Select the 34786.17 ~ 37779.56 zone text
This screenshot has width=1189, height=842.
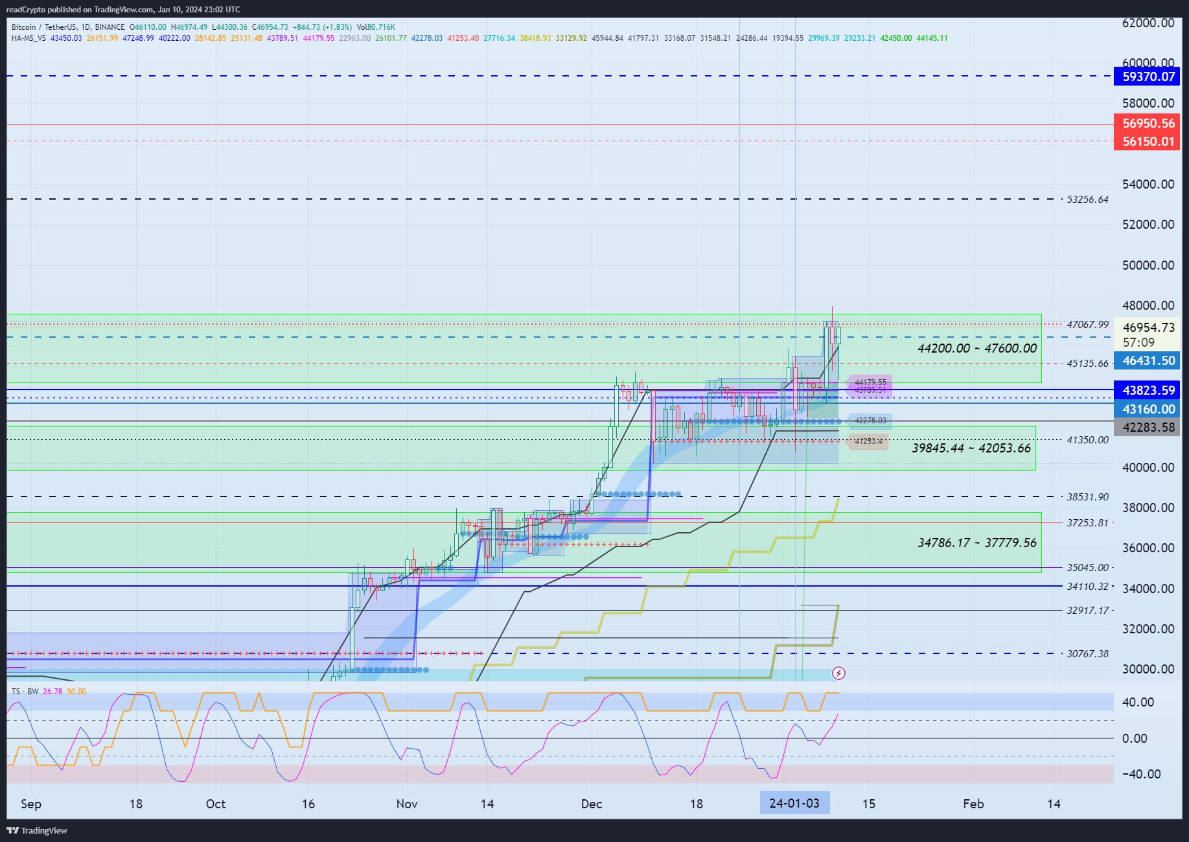[977, 543]
